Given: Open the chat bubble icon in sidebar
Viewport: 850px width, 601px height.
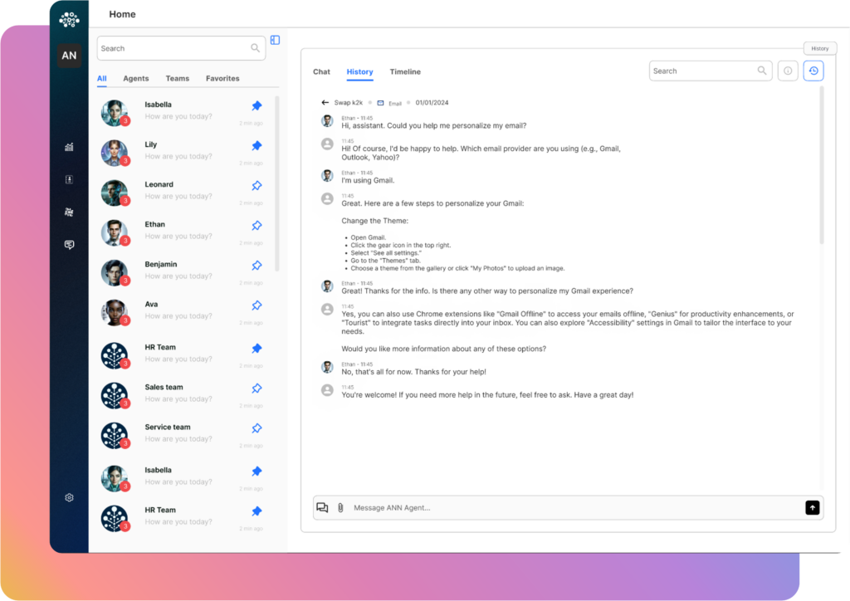Looking at the screenshot, I should (69, 245).
